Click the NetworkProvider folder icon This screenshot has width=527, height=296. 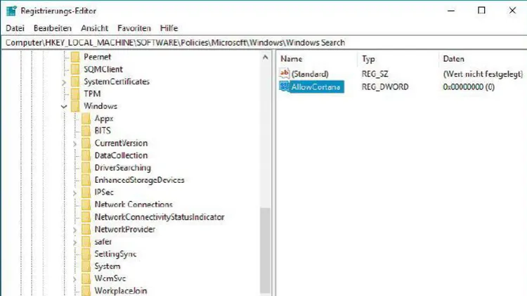pos(86,229)
